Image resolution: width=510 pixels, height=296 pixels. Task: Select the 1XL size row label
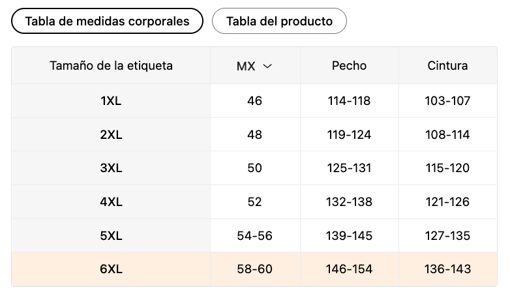click(111, 101)
